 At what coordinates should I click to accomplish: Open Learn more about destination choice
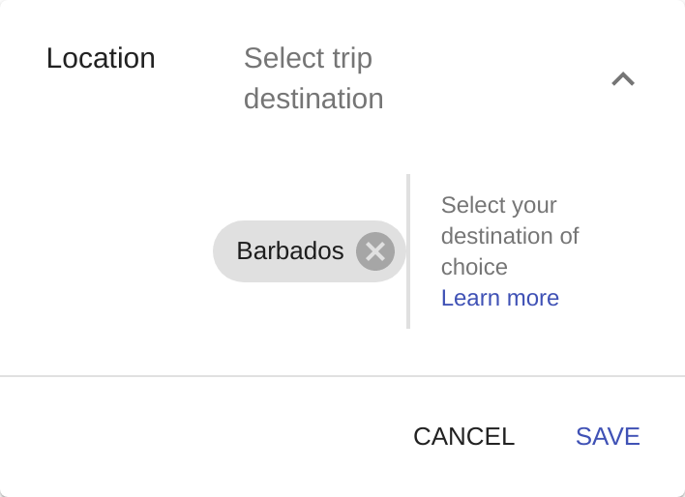[499, 298]
